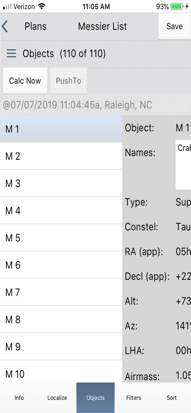
Task: Select M 8 in the object list
Action: click(x=61, y=320)
